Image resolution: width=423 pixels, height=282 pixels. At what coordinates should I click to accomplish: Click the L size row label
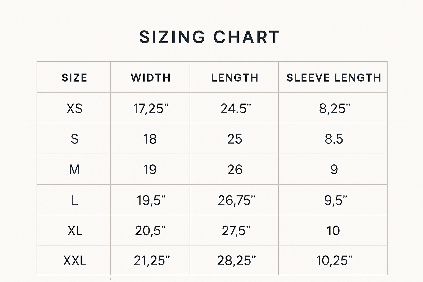click(74, 200)
